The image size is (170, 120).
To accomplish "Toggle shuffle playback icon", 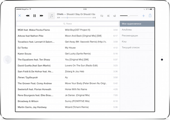I will (x=108, y=16).
